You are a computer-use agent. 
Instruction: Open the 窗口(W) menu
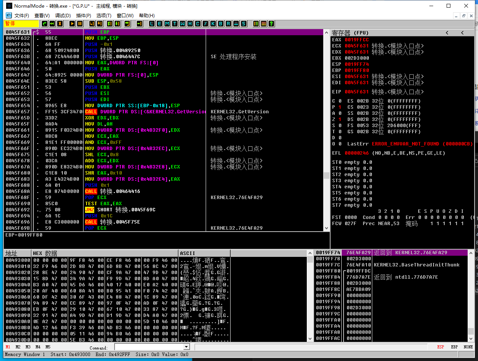pyautogui.click(x=125, y=16)
